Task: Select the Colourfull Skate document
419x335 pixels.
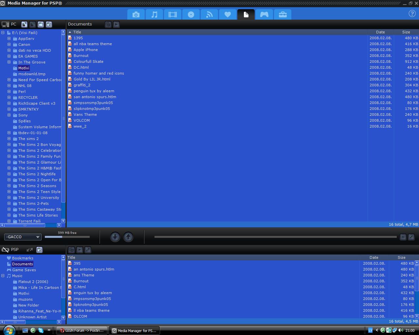Action: 88,62
